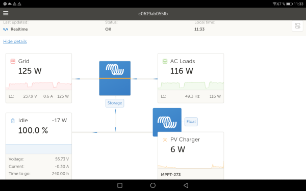Click the Hide details link
306x191 pixels.
[15, 42]
